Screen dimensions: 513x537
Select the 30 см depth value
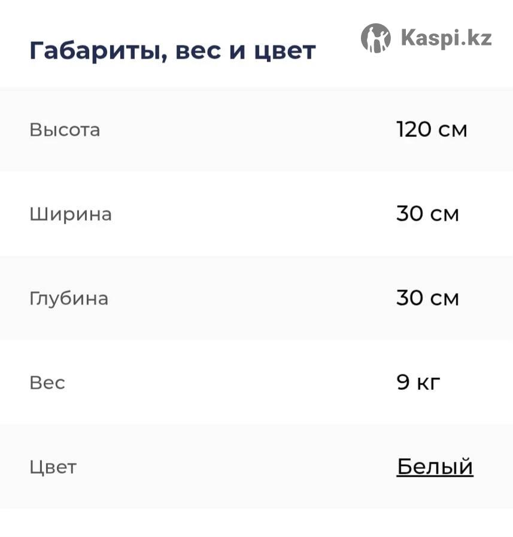427,298
